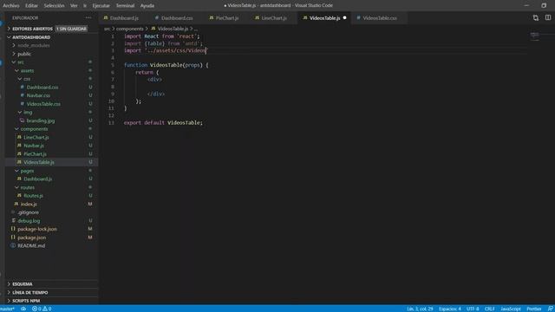The width and height of the screenshot is (555, 312).
Task: Click the master branch indicator in status bar
Action: click(7, 309)
